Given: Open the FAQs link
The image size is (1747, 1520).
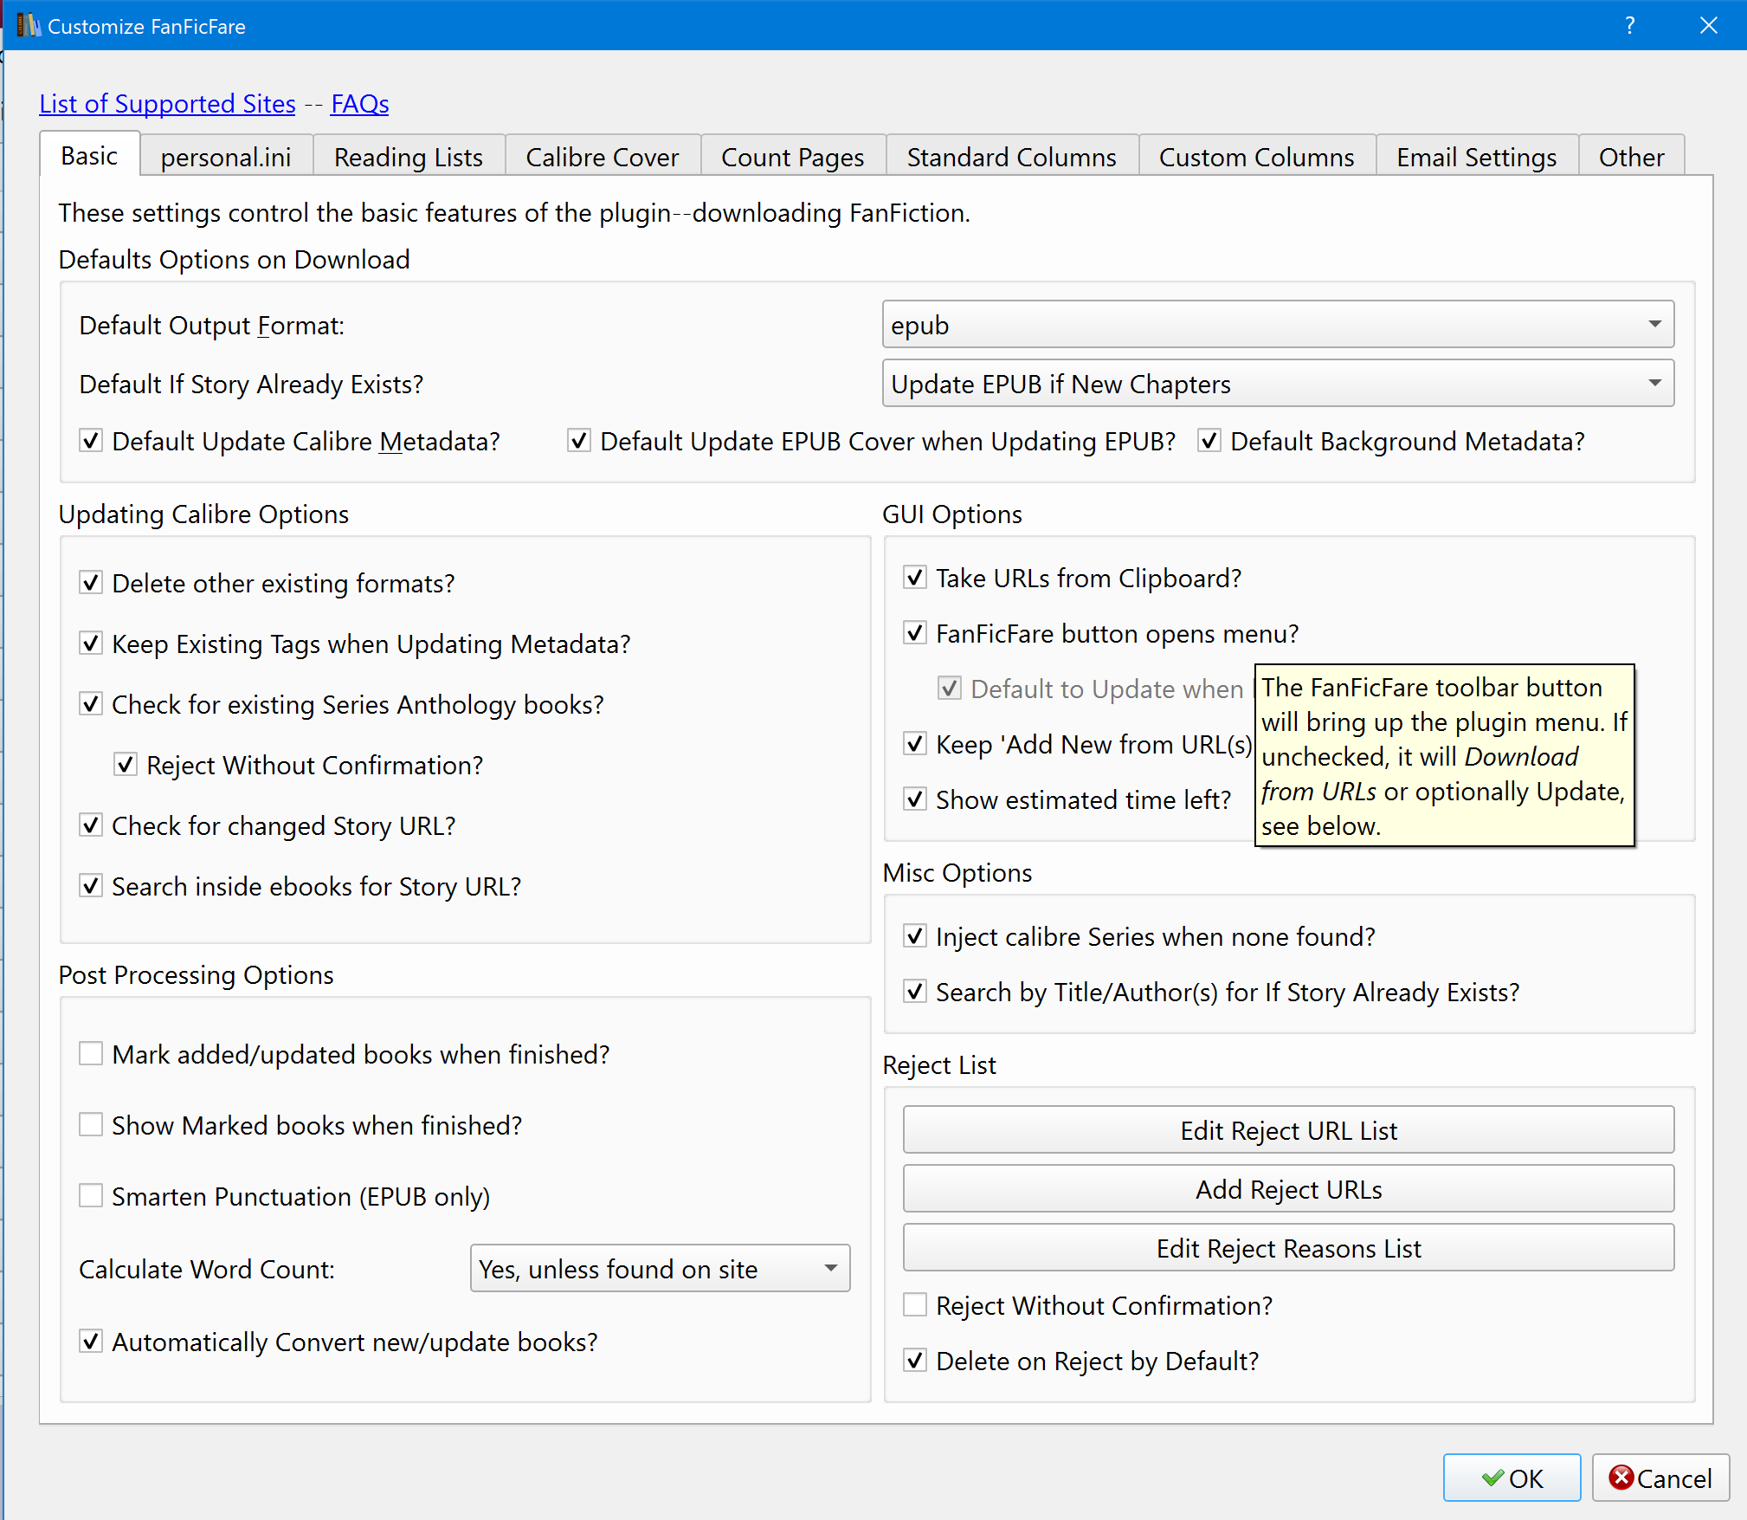Looking at the screenshot, I should point(359,104).
